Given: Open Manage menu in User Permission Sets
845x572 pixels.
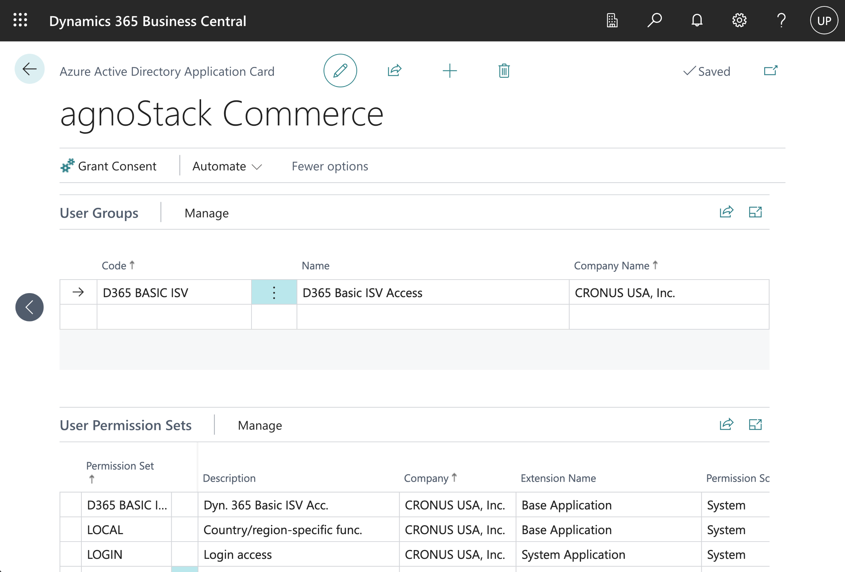Looking at the screenshot, I should [x=260, y=426].
